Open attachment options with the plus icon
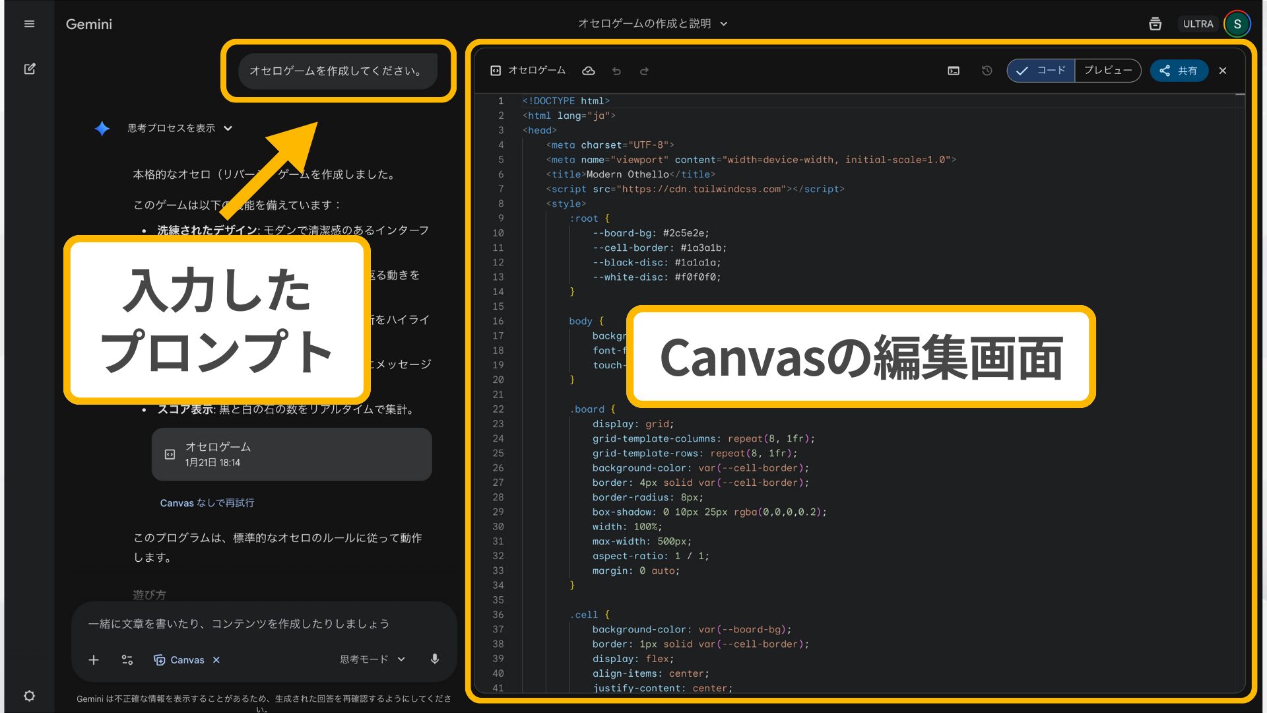The height and width of the screenshot is (713, 1267). 94,660
